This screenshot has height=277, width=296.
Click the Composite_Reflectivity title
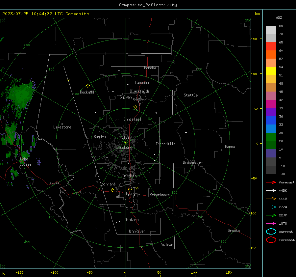tap(148, 5)
